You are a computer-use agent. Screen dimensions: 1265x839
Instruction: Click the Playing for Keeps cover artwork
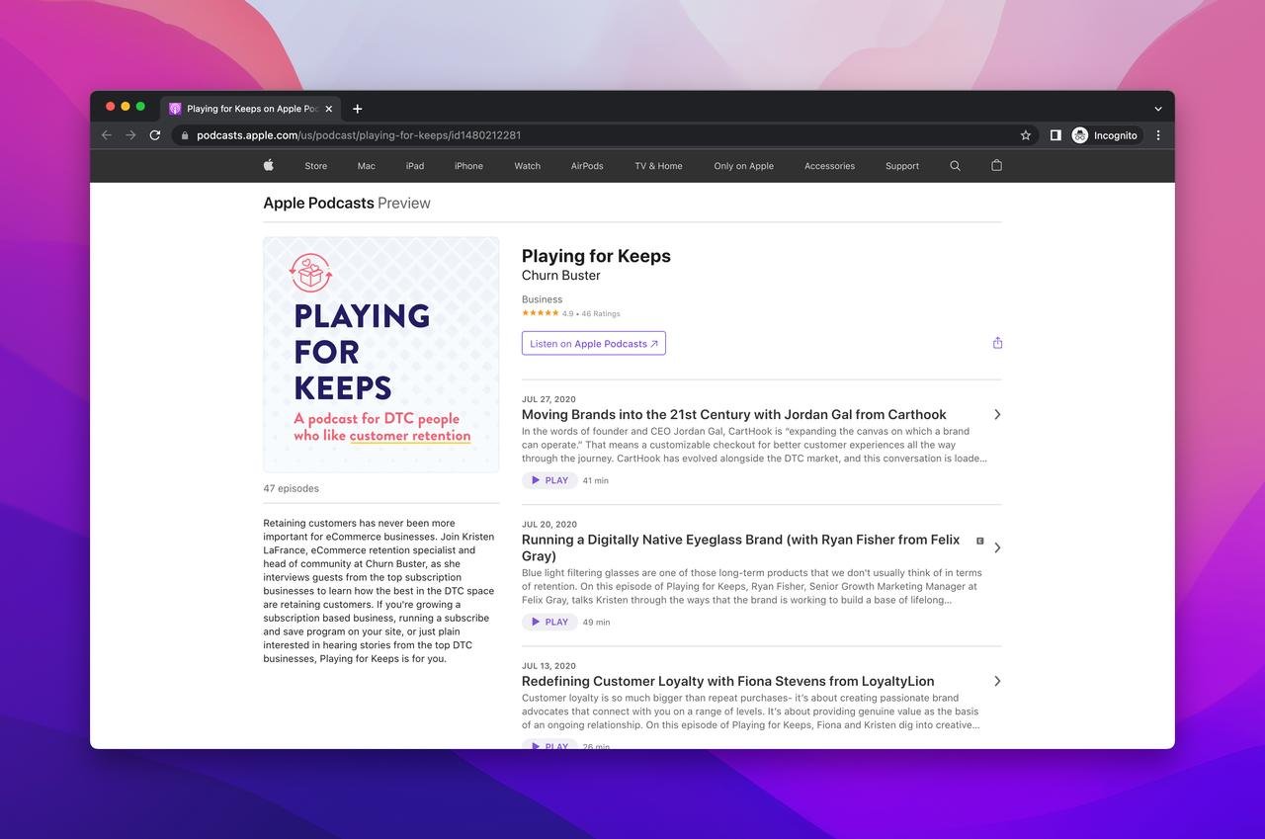(380, 355)
